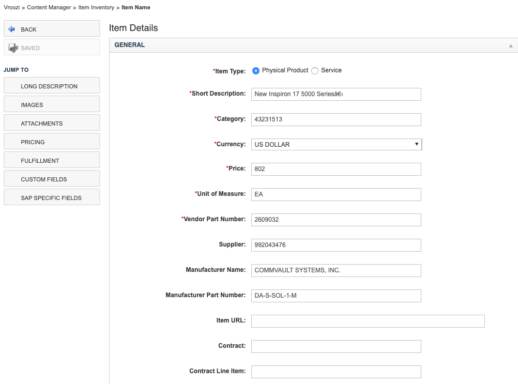This screenshot has height=384, width=518.
Task: Jump to Attachments section
Action: (52, 123)
